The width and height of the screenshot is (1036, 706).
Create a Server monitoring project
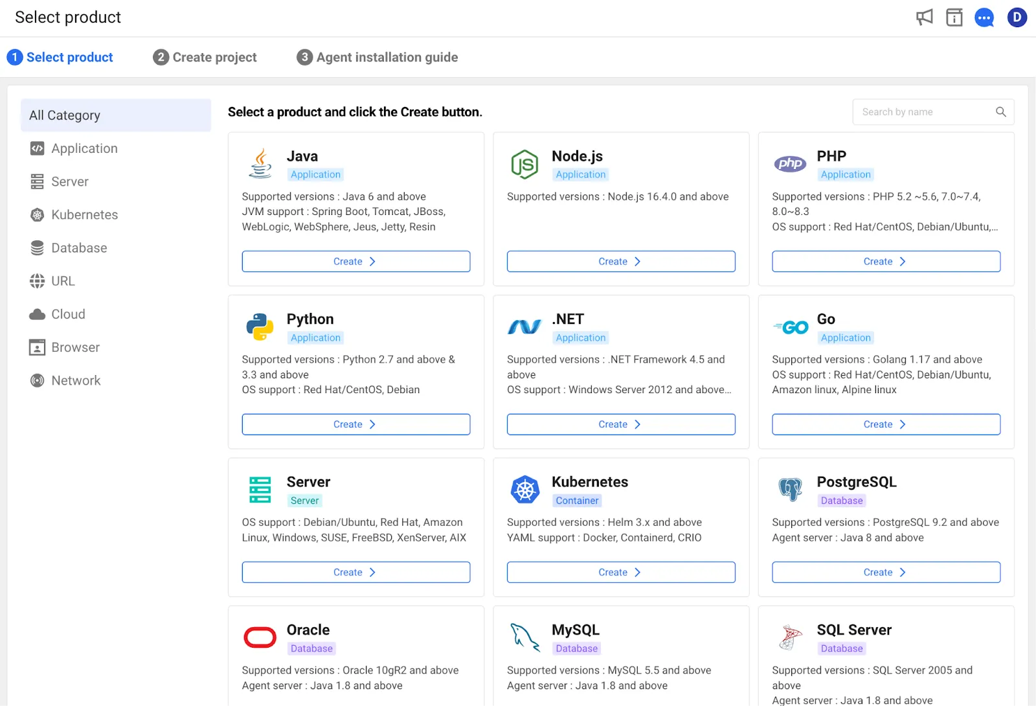tap(356, 573)
